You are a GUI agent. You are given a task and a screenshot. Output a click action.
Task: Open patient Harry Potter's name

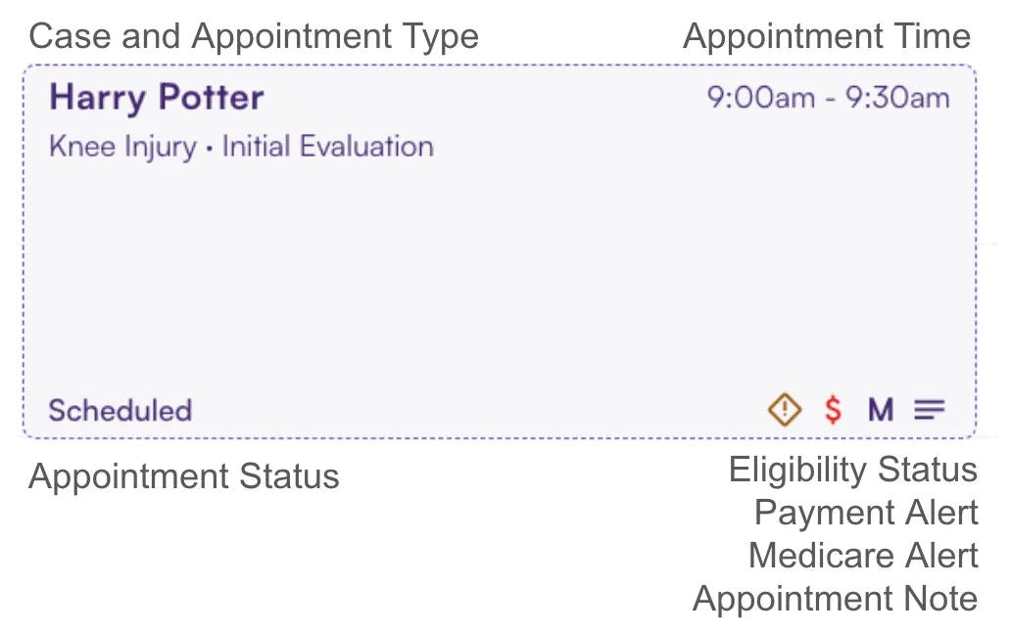click(157, 98)
